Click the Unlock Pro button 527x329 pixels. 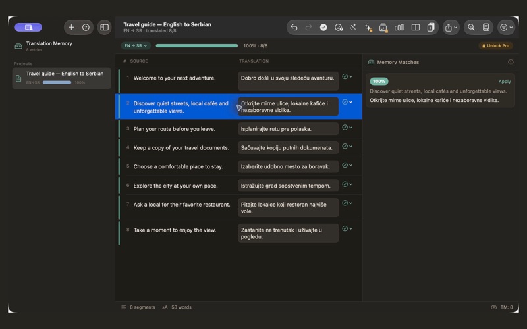point(496,45)
